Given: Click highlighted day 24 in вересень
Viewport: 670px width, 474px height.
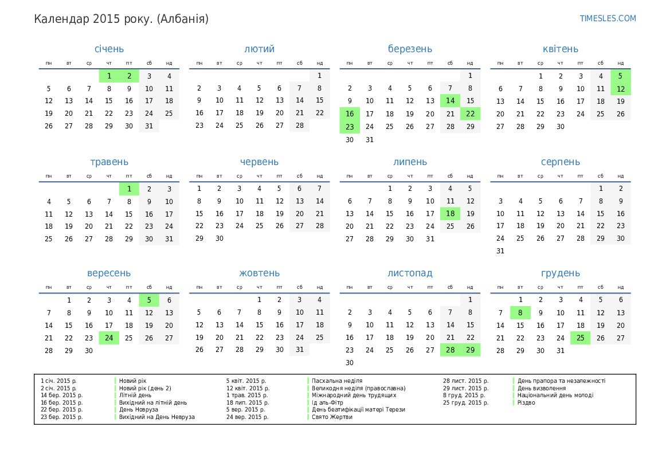Looking at the screenshot, I should (x=109, y=338).
